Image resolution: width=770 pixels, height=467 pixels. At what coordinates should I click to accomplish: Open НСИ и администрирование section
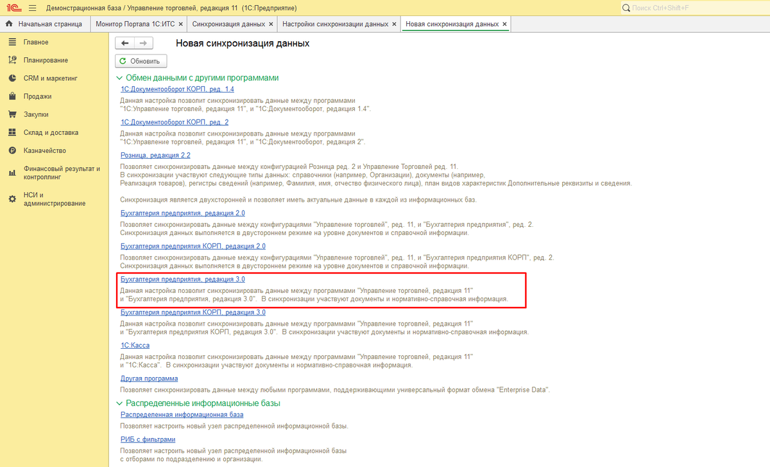point(55,199)
